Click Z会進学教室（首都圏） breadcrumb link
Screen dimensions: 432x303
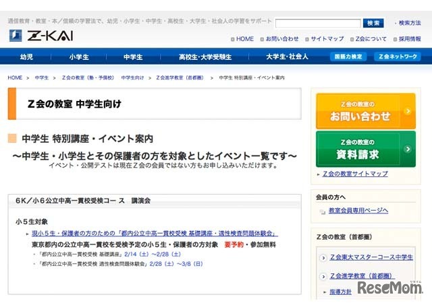click(x=180, y=78)
